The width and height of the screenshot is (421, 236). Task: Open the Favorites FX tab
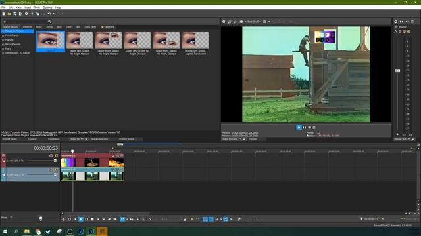(x=107, y=27)
